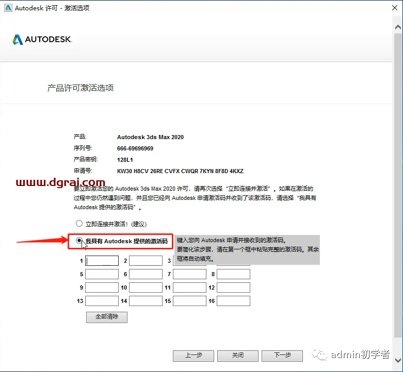The image size is (403, 372).
Task: Select the 立即连接并激活 radio button
Action: pyautogui.click(x=79, y=224)
